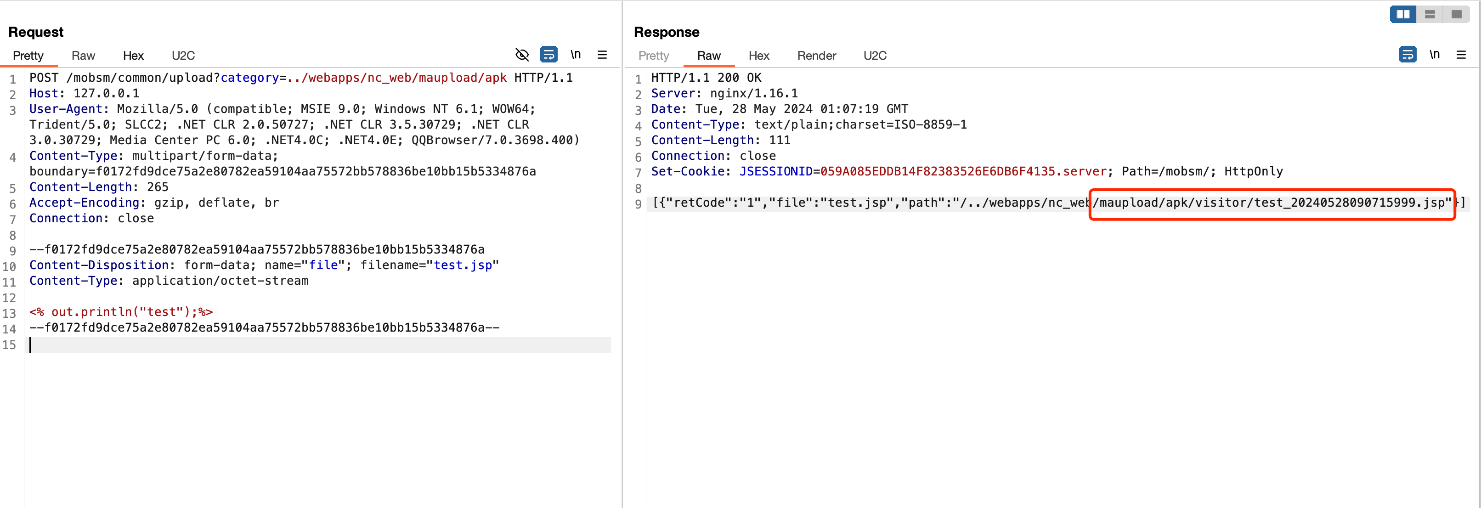Toggle \n newline display in Request panel
Image resolution: width=1481 pixels, height=508 pixels.
[576, 55]
